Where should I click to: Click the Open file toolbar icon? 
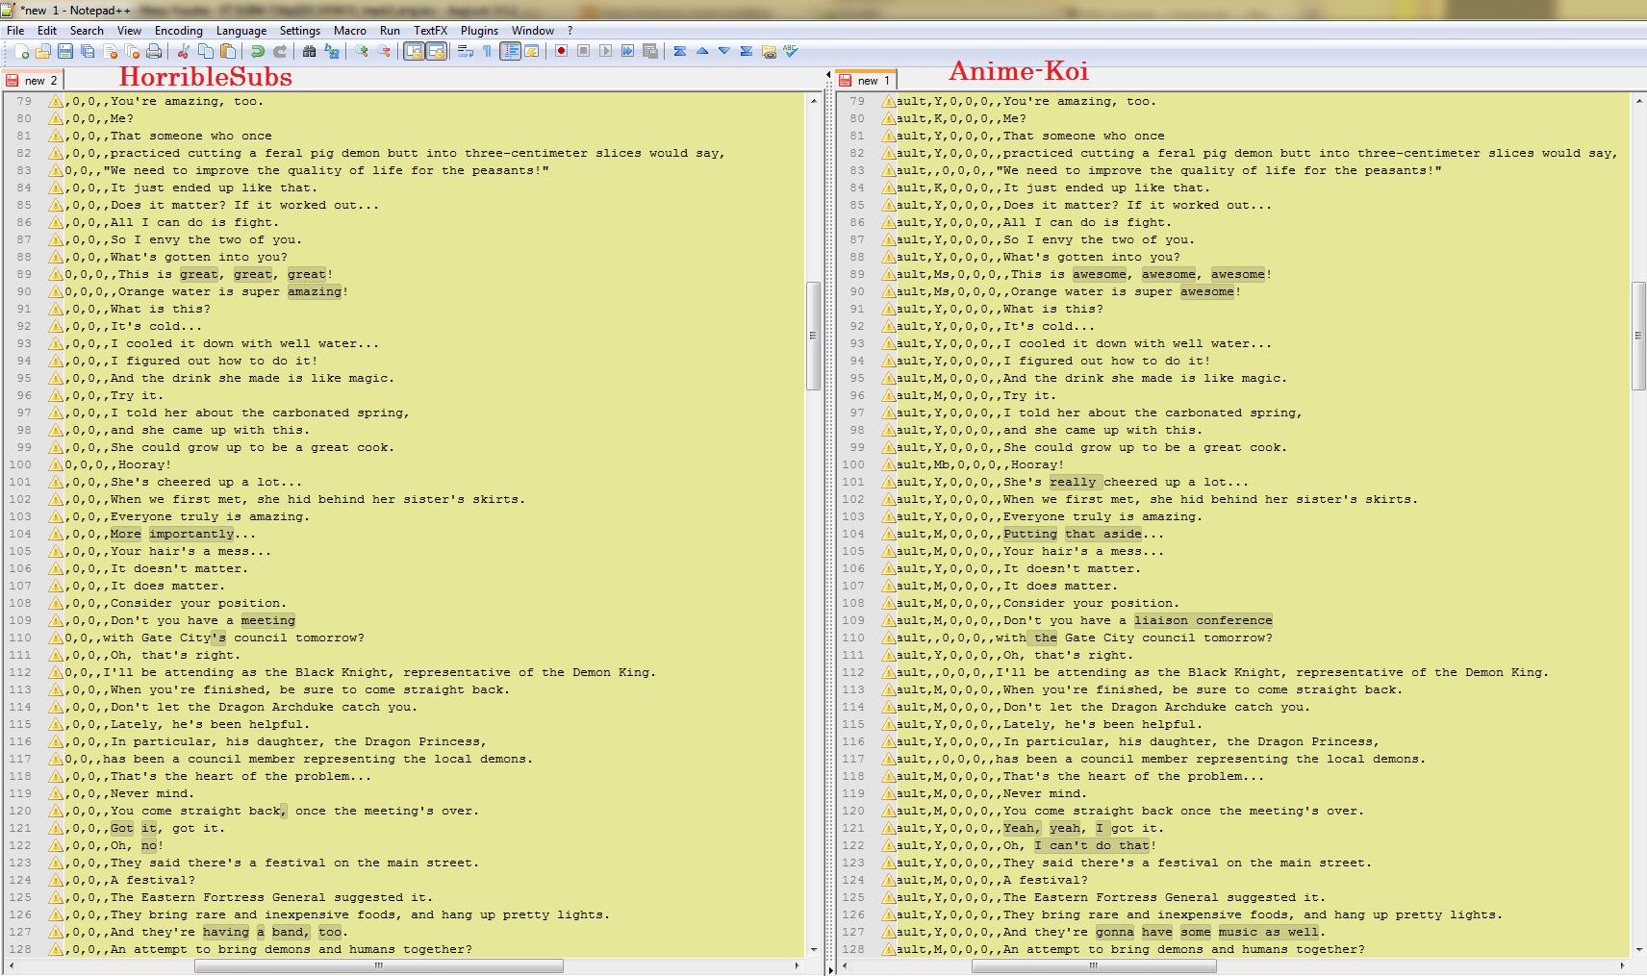(x=43, y=52)
